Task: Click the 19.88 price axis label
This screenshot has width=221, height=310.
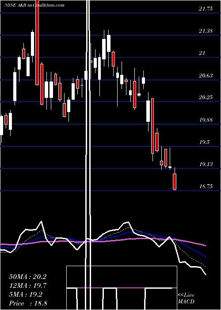Action: pyautogui.click(x=206, y=120)
